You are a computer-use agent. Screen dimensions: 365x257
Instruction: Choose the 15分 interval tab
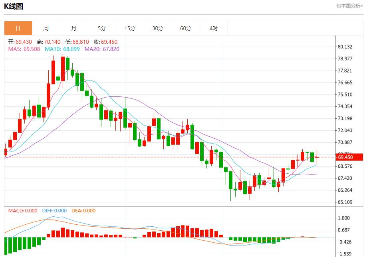pos(130,28)
